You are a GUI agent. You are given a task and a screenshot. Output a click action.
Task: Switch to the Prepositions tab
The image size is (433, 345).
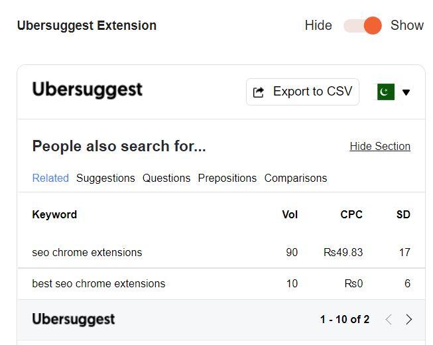pyautogui.click(x=227, y=178)
